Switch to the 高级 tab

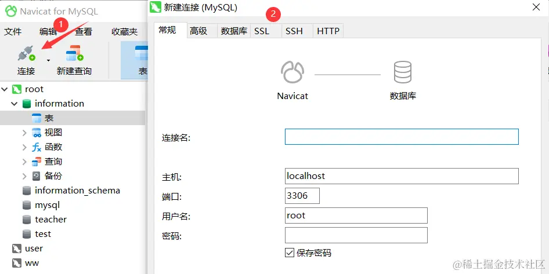[x=202, y=31]
